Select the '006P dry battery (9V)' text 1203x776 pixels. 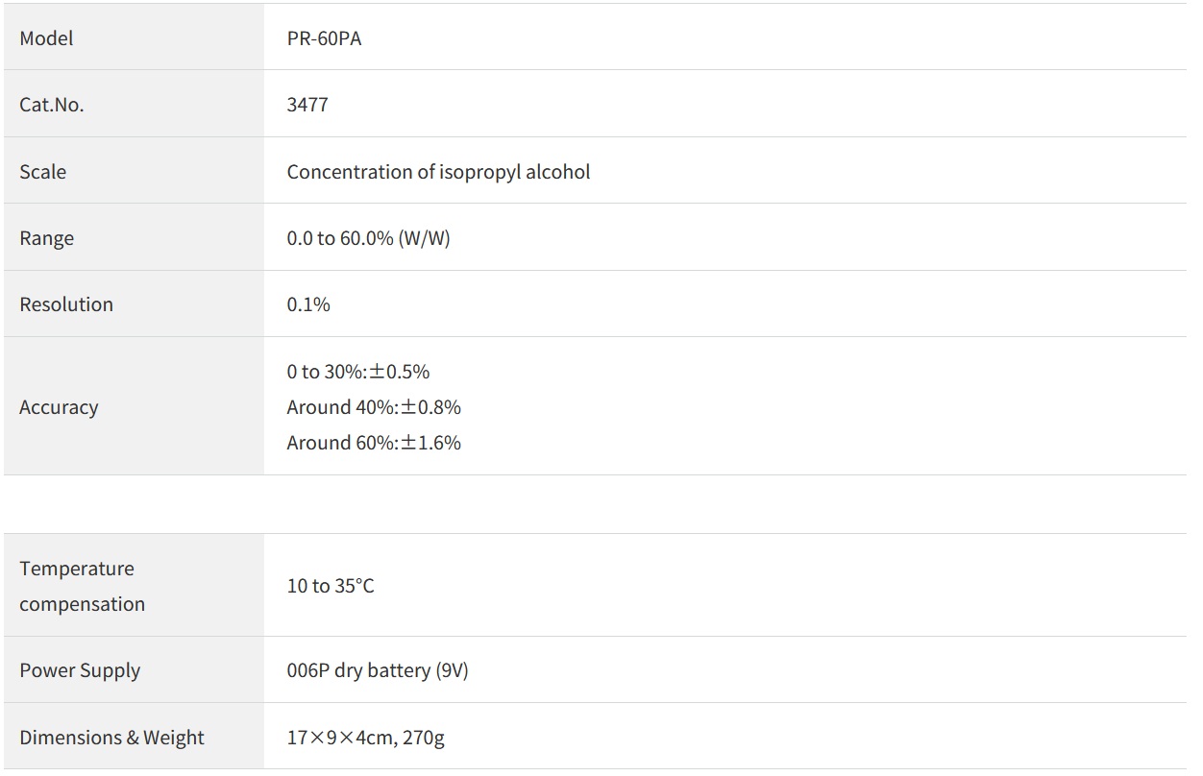click(x=378, y=670)
